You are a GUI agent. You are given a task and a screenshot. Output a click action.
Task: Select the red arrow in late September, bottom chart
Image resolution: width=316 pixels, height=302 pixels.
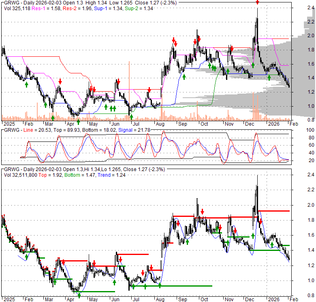click(x=202, y=212)
